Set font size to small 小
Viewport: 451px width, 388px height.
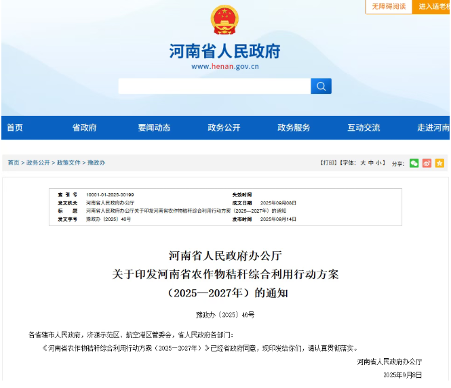coord(380,163)
